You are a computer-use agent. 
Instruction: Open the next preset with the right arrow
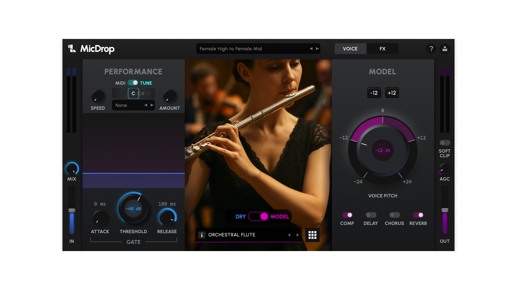pyautogui.click(x=317, y=49)
